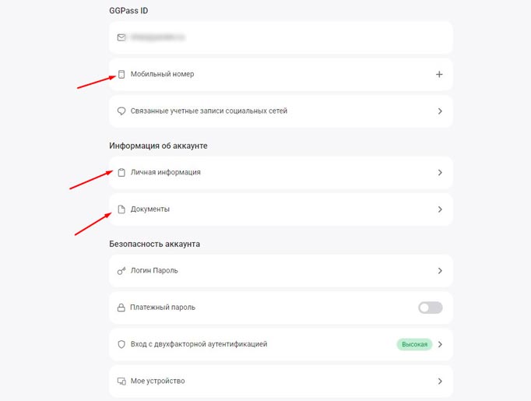Expand Логин Пароль using its arrow
Viewport: 531px width, 401px height.
440,271
